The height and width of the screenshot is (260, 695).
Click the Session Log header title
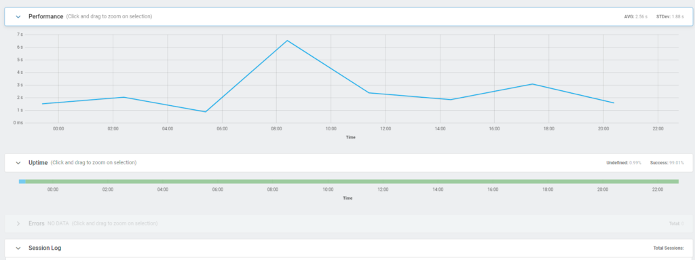[45, 248]
